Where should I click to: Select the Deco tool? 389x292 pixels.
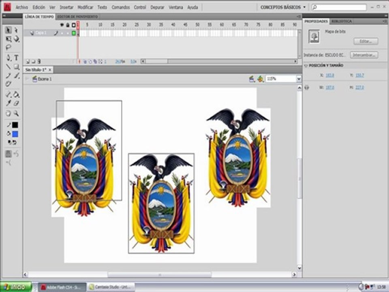click(x=8, y=84)
